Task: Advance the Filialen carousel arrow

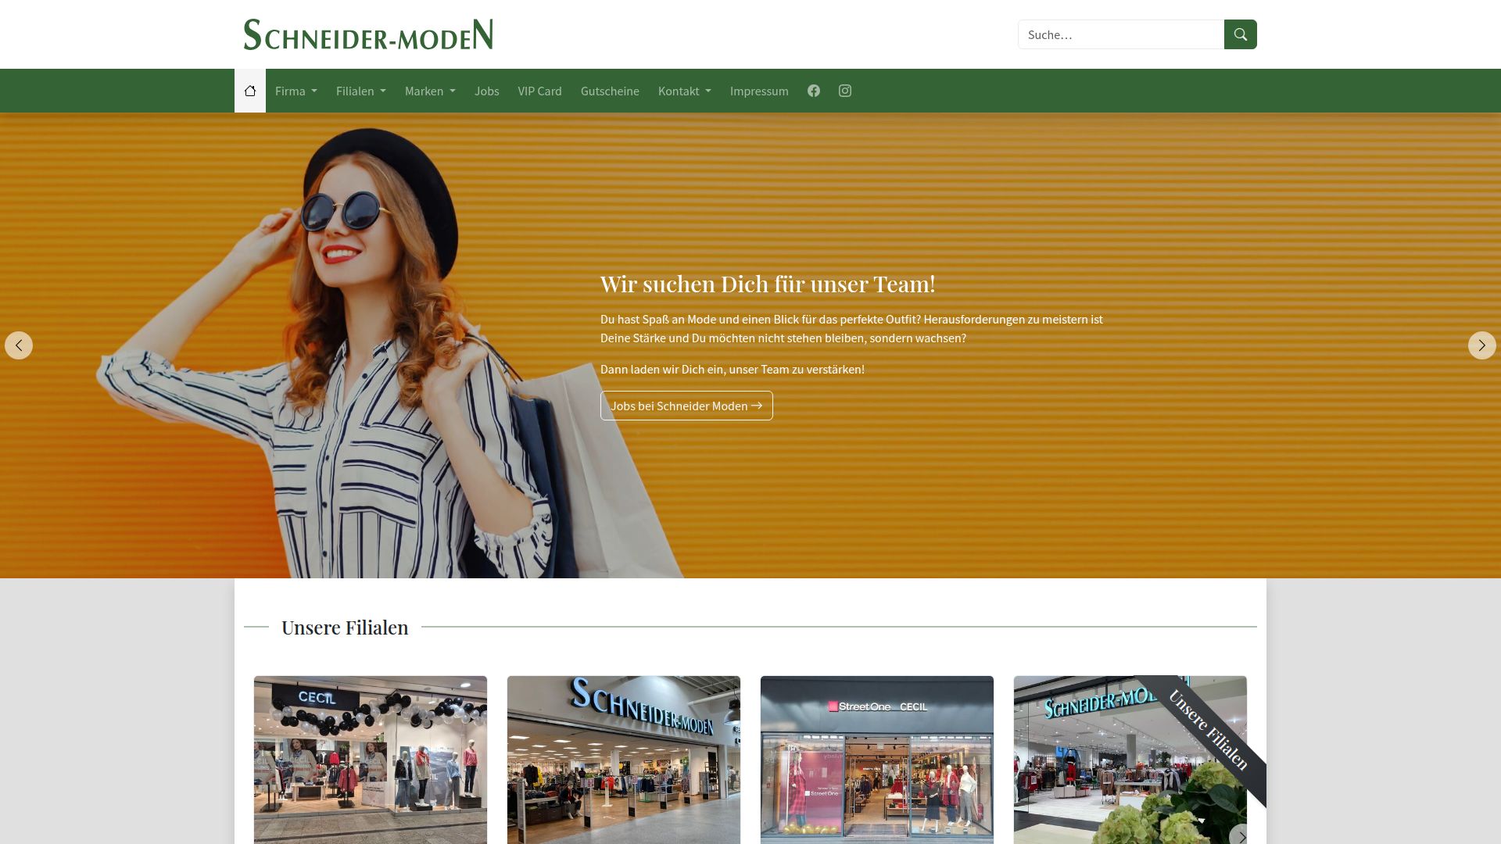Action: click(1241, 836)
